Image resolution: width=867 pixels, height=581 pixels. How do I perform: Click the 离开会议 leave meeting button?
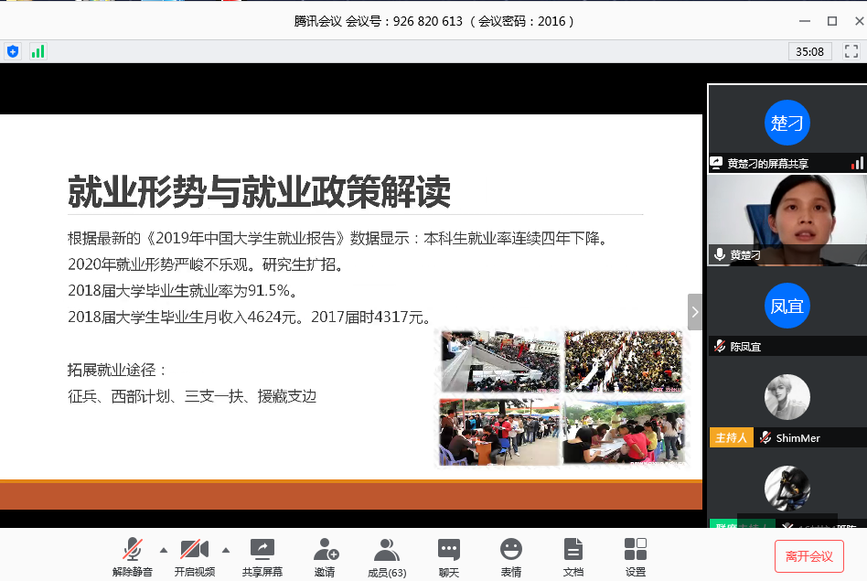tap(808, 555)
